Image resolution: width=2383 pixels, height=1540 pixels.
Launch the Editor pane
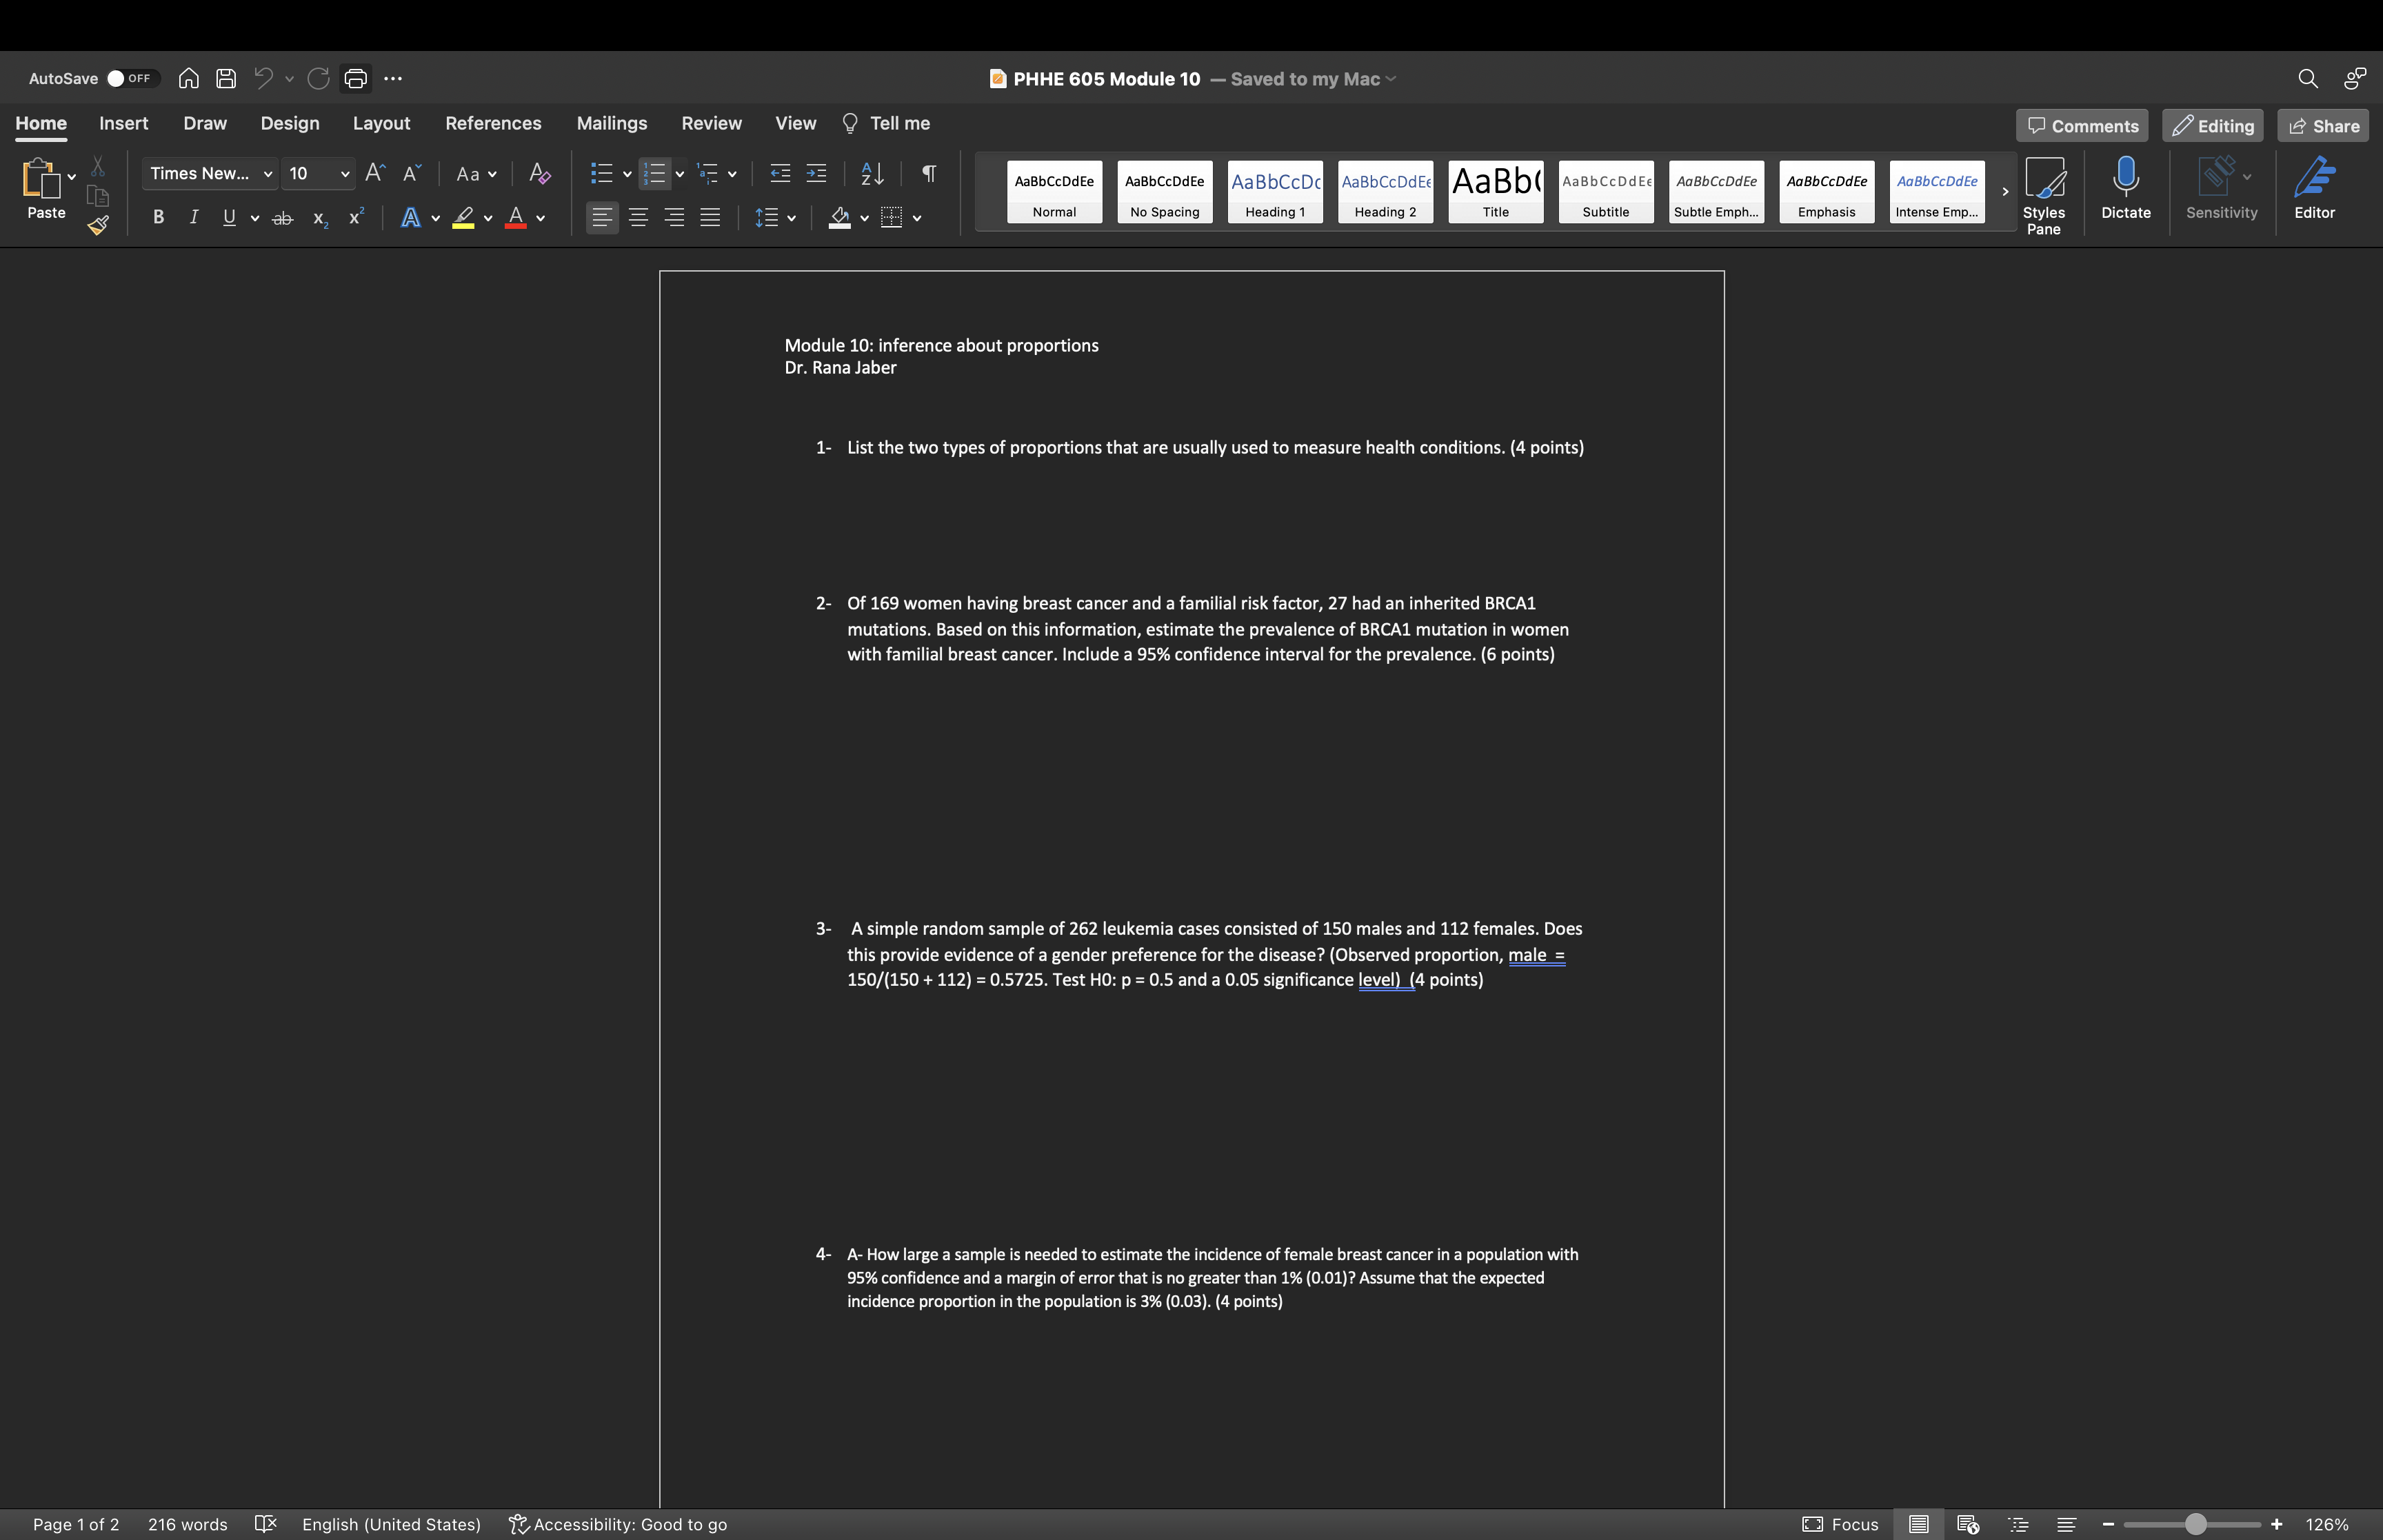coord(2316,190)
